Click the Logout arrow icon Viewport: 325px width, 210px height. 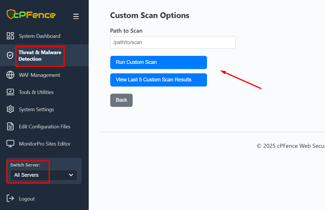[x=10, y=198]
